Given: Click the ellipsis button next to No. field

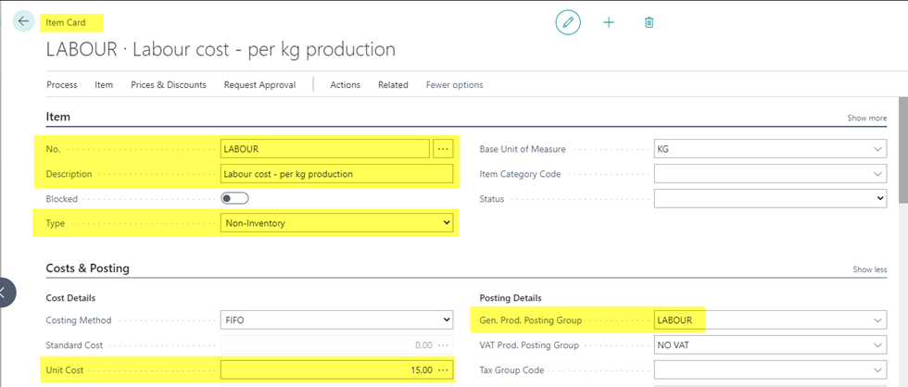Looking at the screenshot, I should tap(442, 148).
